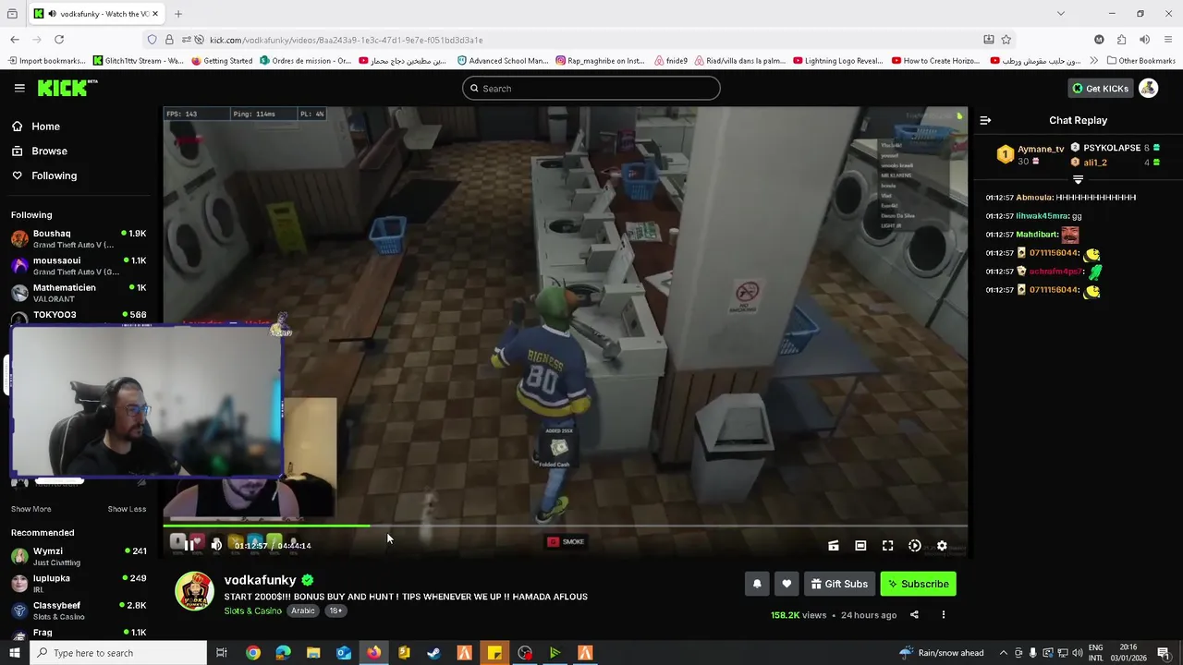Open video player settings gear
1183x665 pixels.
coord(942,546)
